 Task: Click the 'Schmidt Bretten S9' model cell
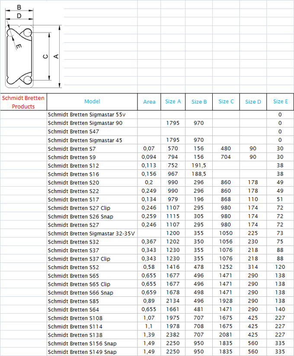pyautogui.click(x=92, y=157)
